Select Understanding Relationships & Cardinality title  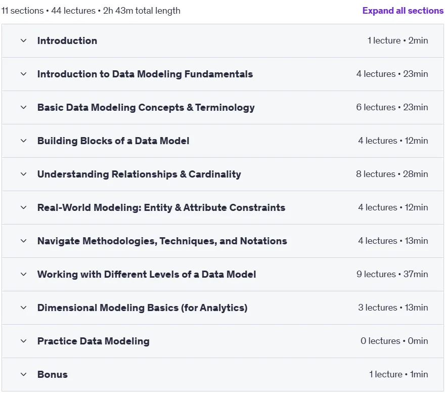(139, 174)
